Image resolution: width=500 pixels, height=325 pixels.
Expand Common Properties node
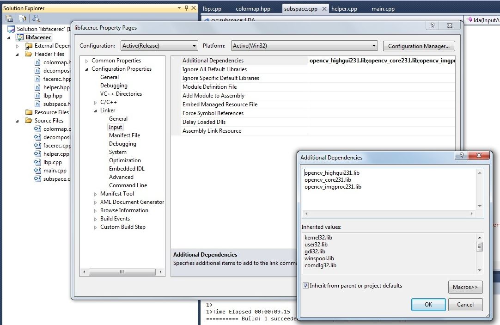(x=86, y=61)
